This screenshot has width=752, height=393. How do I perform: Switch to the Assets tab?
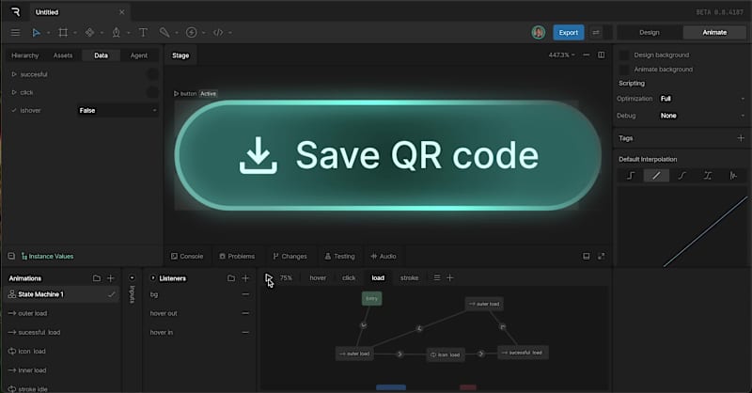[63, 55]
